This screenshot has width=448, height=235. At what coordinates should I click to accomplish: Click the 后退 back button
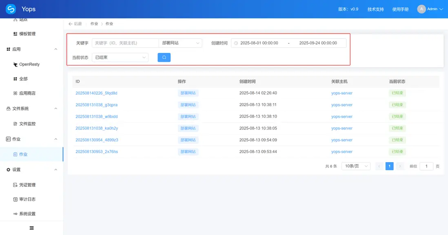(76, 23)
